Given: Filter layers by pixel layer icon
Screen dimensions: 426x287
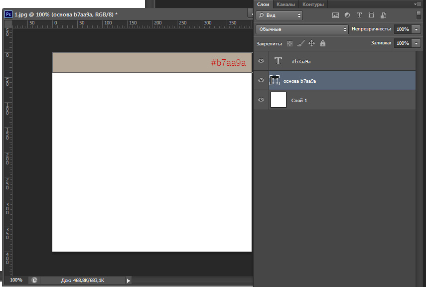Looking at the screenshot, I should 335,15.
